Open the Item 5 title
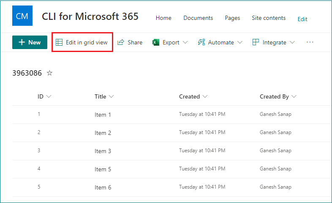 tap(103, 170)
